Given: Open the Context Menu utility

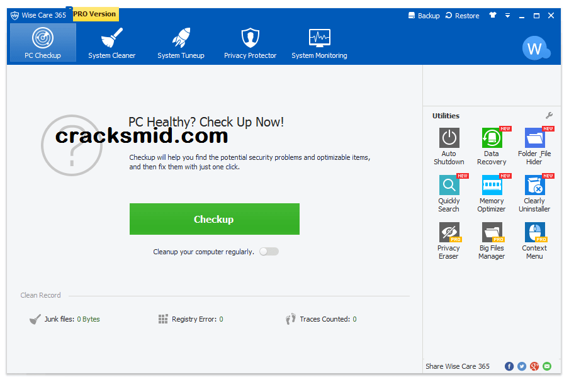Looking at the screenshot, I should coord(534,240).
